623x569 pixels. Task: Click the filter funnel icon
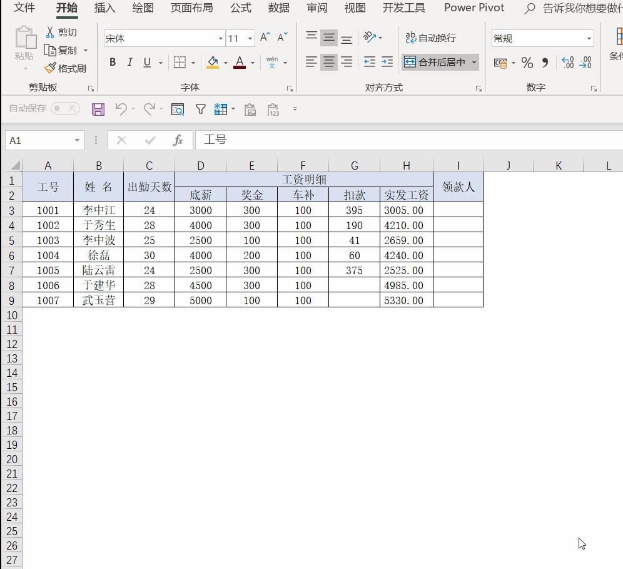(201, 110)
